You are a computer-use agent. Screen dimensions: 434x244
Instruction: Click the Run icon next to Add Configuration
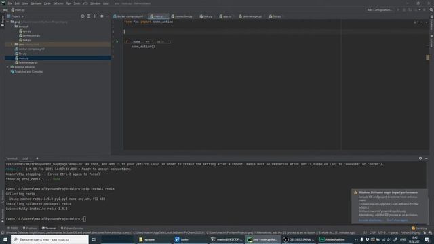[398, 9]
